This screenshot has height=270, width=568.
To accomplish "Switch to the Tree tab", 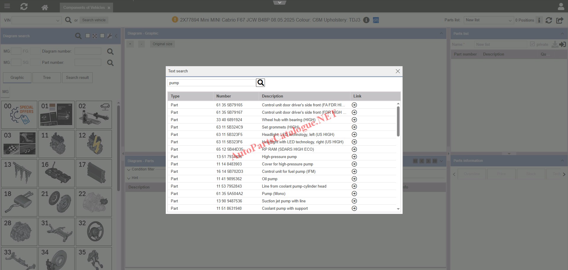I will pyautogui.click(x=47, y=78).
